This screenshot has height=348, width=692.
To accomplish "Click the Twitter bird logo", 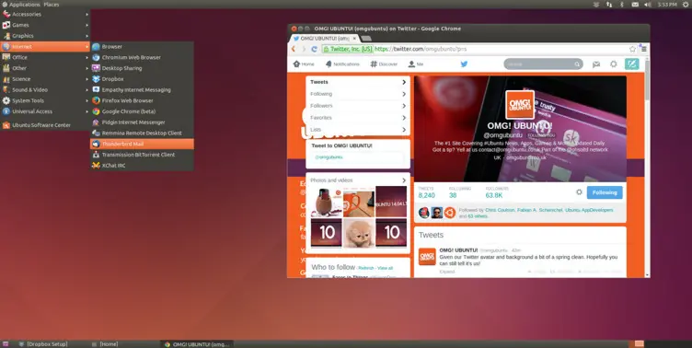I will coord(464,64).
